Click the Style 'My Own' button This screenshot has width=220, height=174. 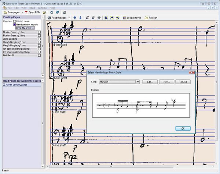coord(25,28)
